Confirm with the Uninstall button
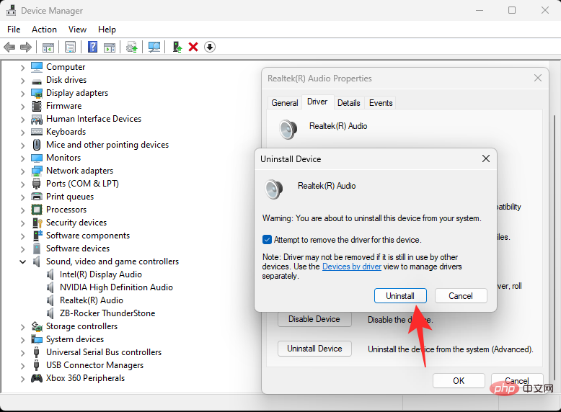Viewport: 561px width, 412px height. point(400,296)
